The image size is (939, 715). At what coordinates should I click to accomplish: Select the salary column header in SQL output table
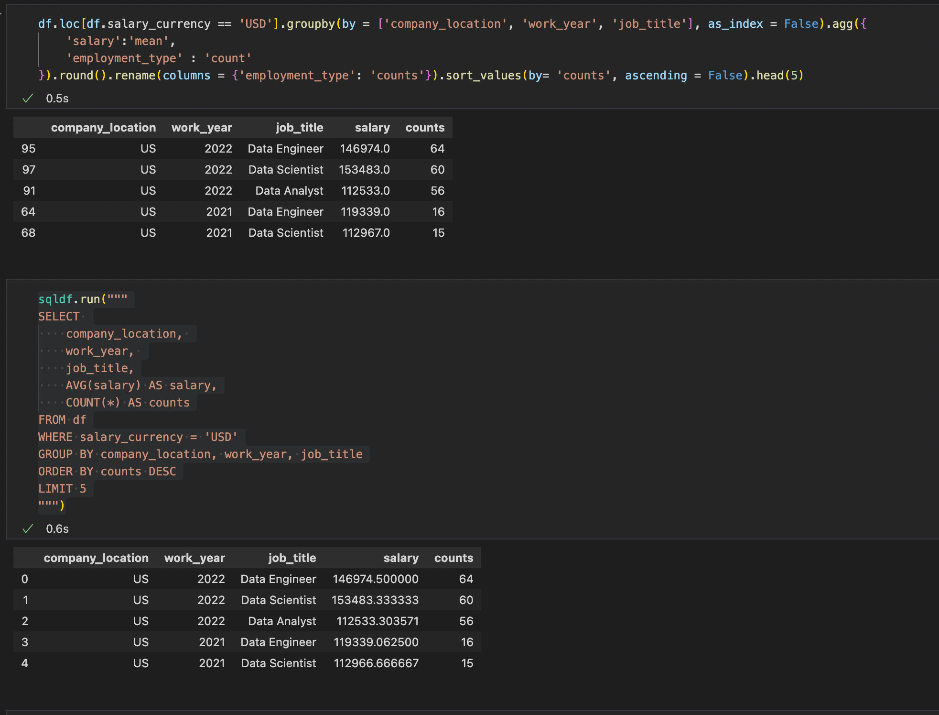click(401, 558)
